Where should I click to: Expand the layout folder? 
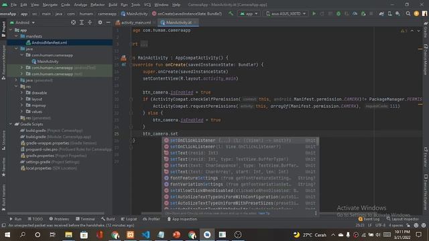21,99
